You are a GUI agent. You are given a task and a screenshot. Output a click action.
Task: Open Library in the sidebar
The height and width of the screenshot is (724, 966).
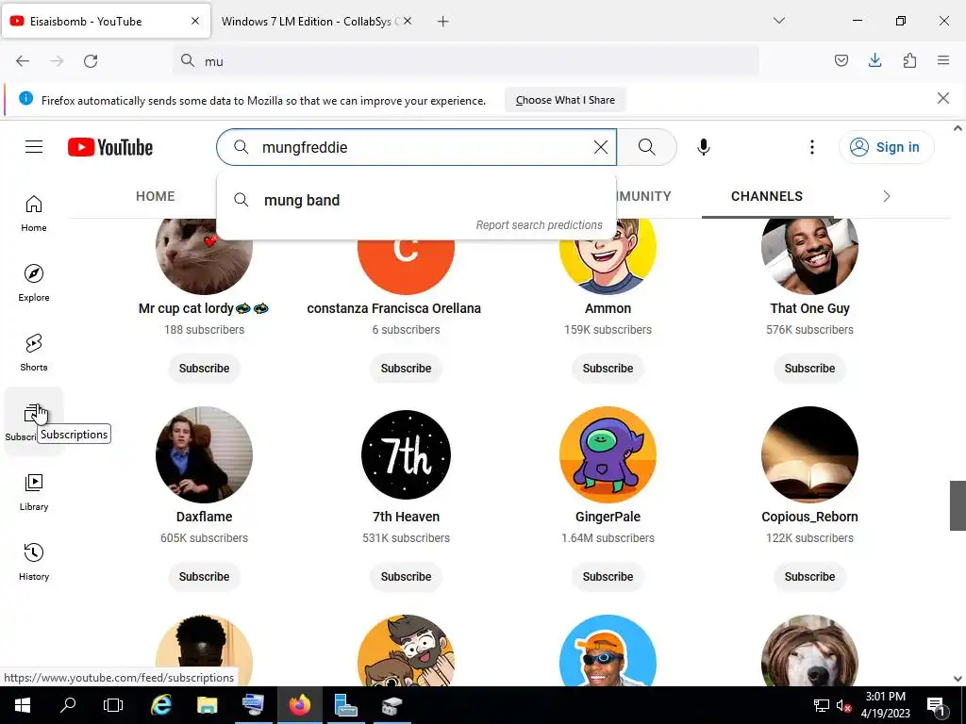[34, 492]
